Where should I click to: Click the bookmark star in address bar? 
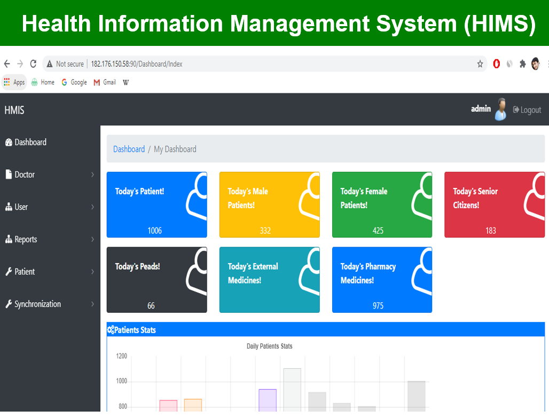tap(480, 64)
